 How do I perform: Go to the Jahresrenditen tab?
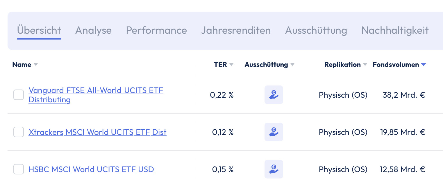pyautogui.click(x=236, y=31)
